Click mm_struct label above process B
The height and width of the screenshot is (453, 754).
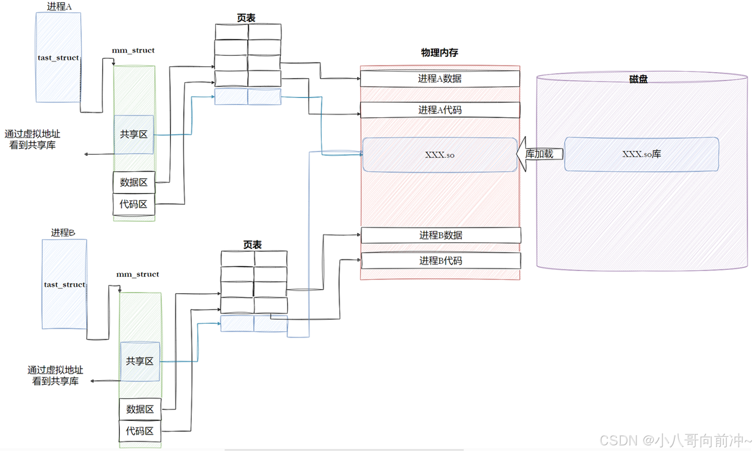pos(138,275)
